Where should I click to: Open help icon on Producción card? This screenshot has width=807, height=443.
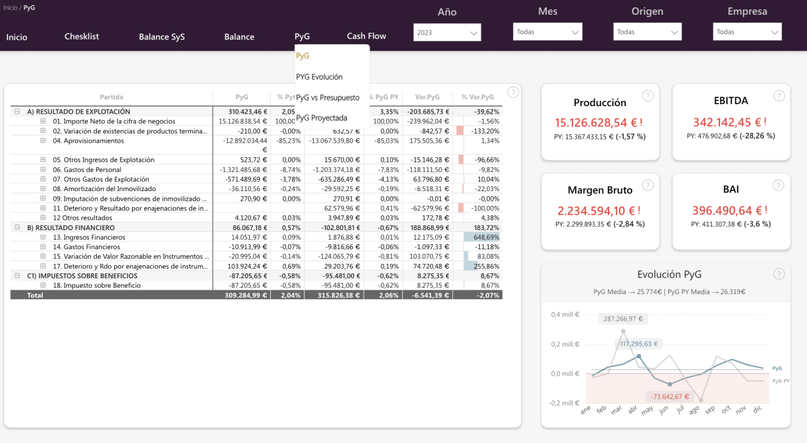pyautogui.click(x=648, y=95)
